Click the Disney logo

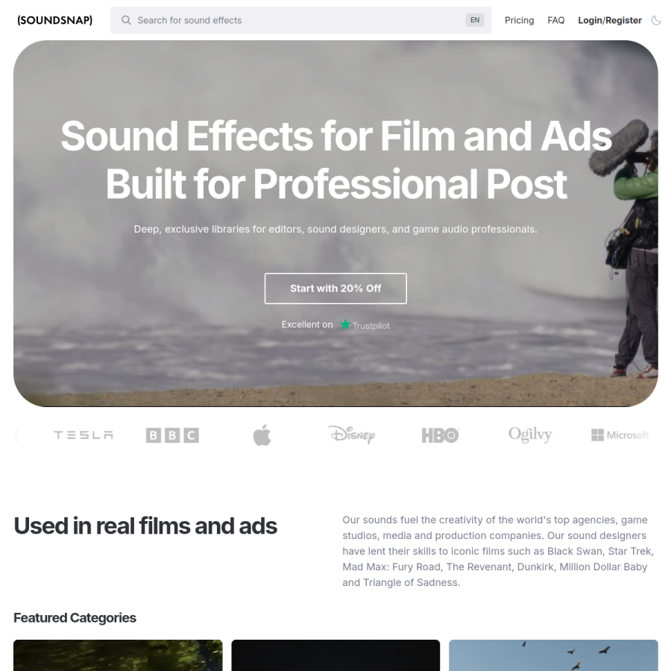(x=351, y=435)
